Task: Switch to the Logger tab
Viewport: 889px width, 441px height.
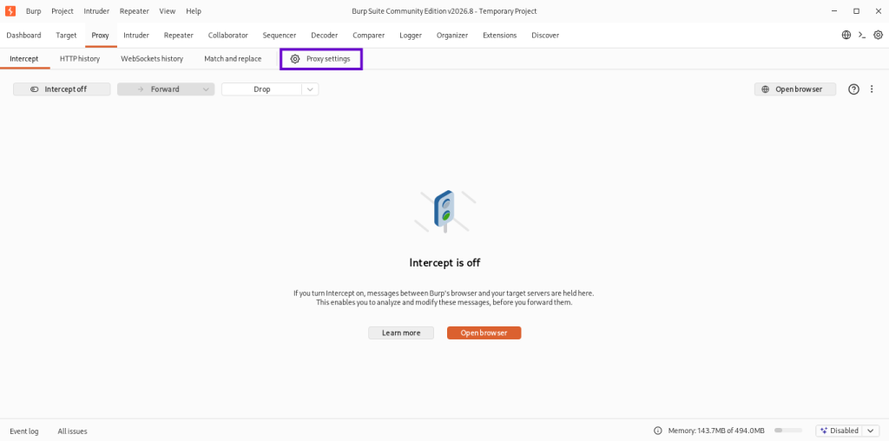Action: click(x=411, y=35)
